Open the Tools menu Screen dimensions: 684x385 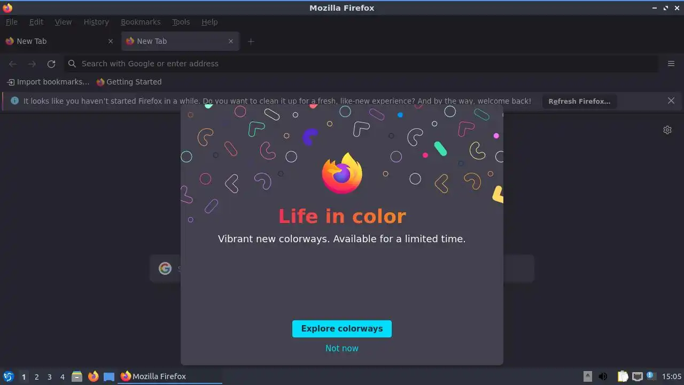tap(181, 22)
